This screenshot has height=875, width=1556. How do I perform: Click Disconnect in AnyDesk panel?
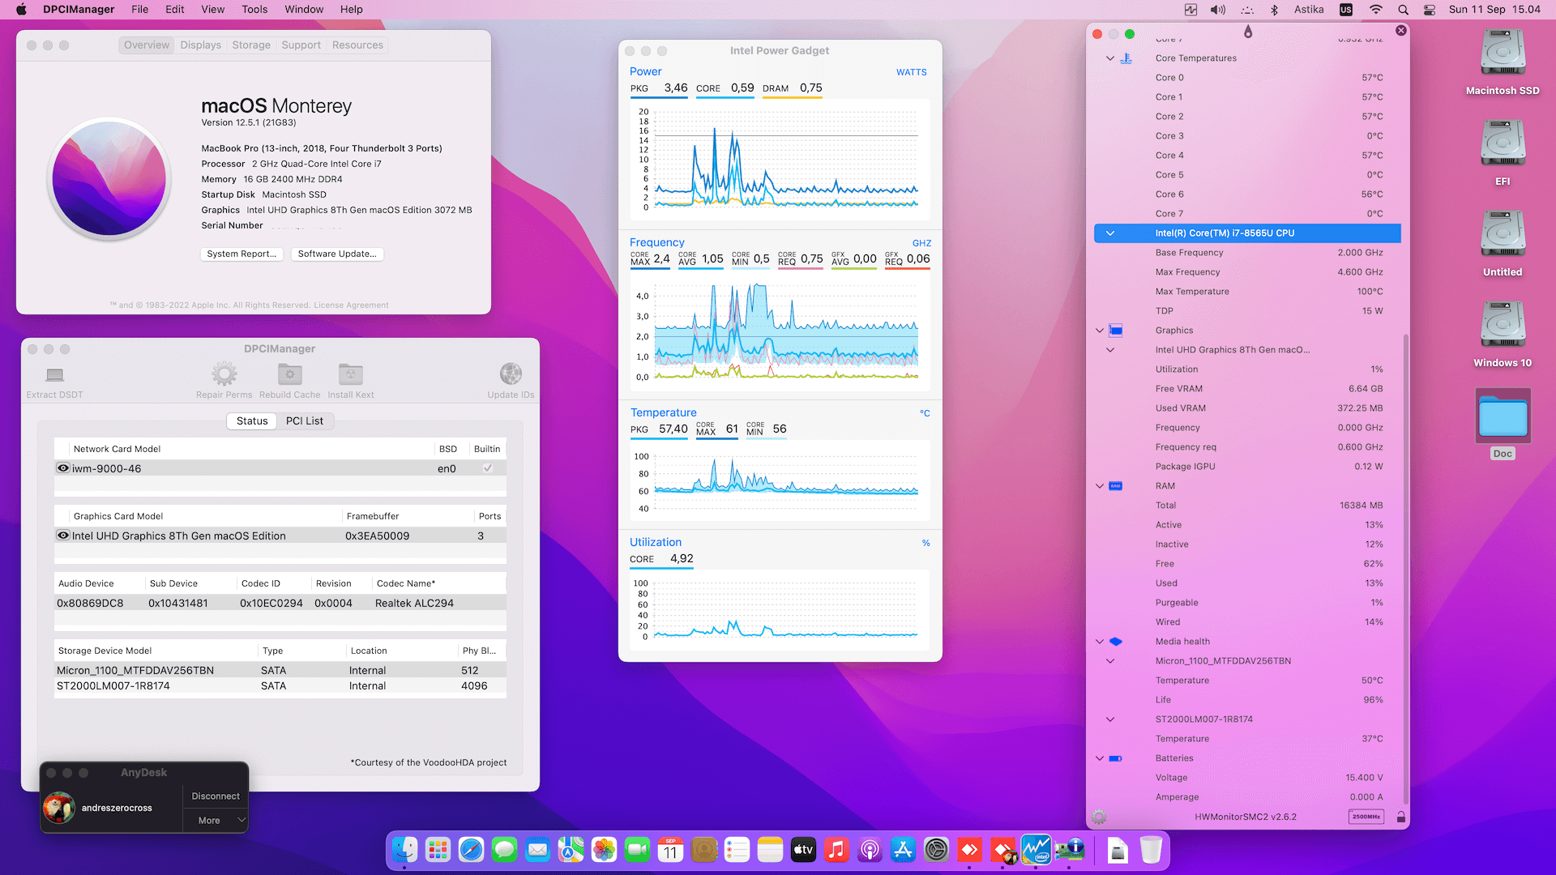pos(216,796)
